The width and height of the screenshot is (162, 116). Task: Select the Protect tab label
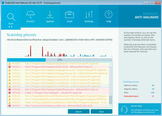click(x=30, y=21)
